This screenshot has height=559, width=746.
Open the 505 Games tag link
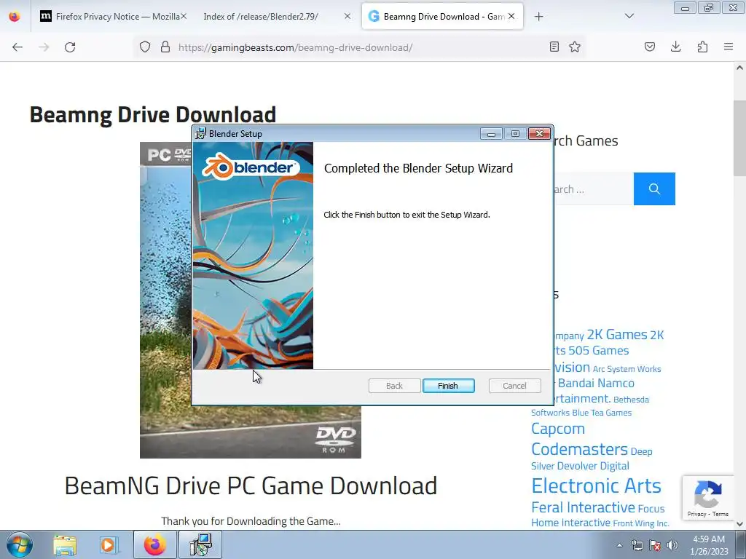pos(599,351)
